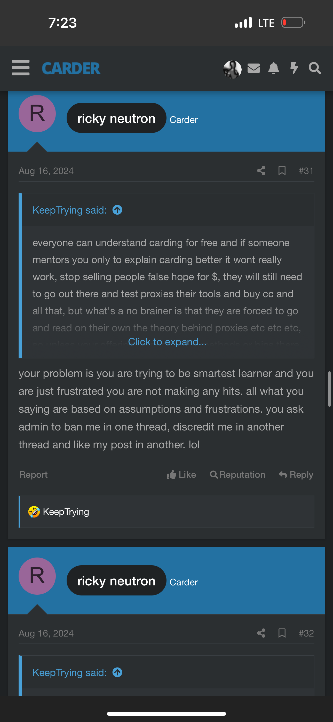The width and height of the screenshot is (333, 722).
Task: Share post #31 via share icon
Action: point(261,171)
